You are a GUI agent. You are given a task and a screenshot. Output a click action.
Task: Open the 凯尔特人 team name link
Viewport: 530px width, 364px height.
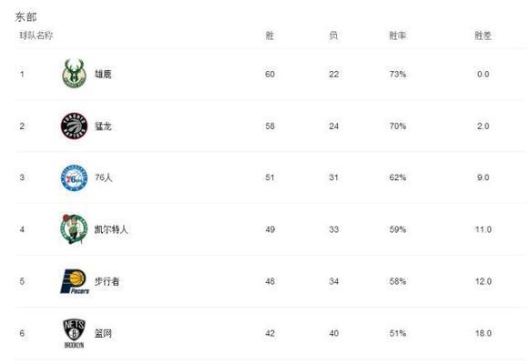click(111, 229)
